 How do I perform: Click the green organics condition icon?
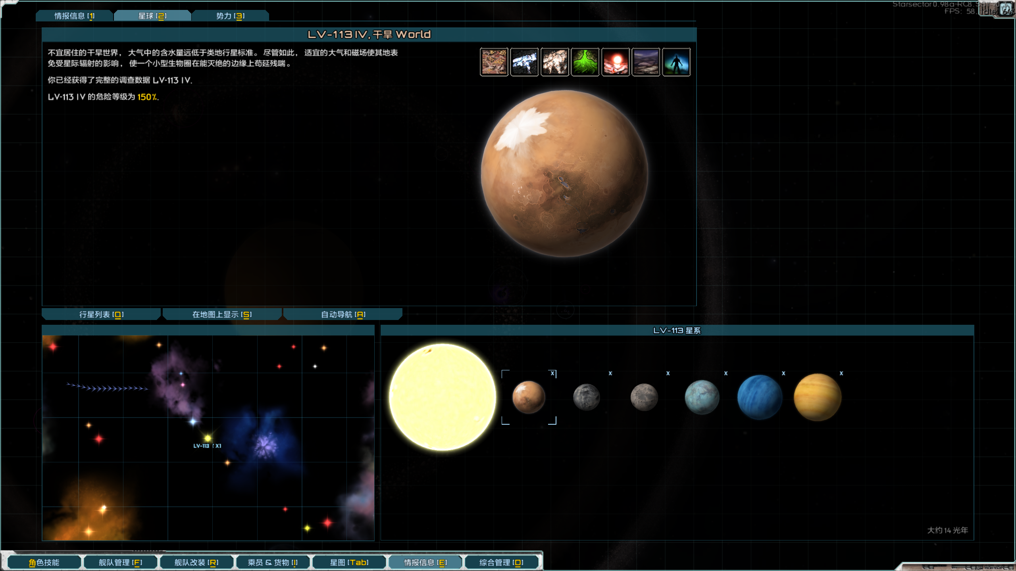[585, 62]
